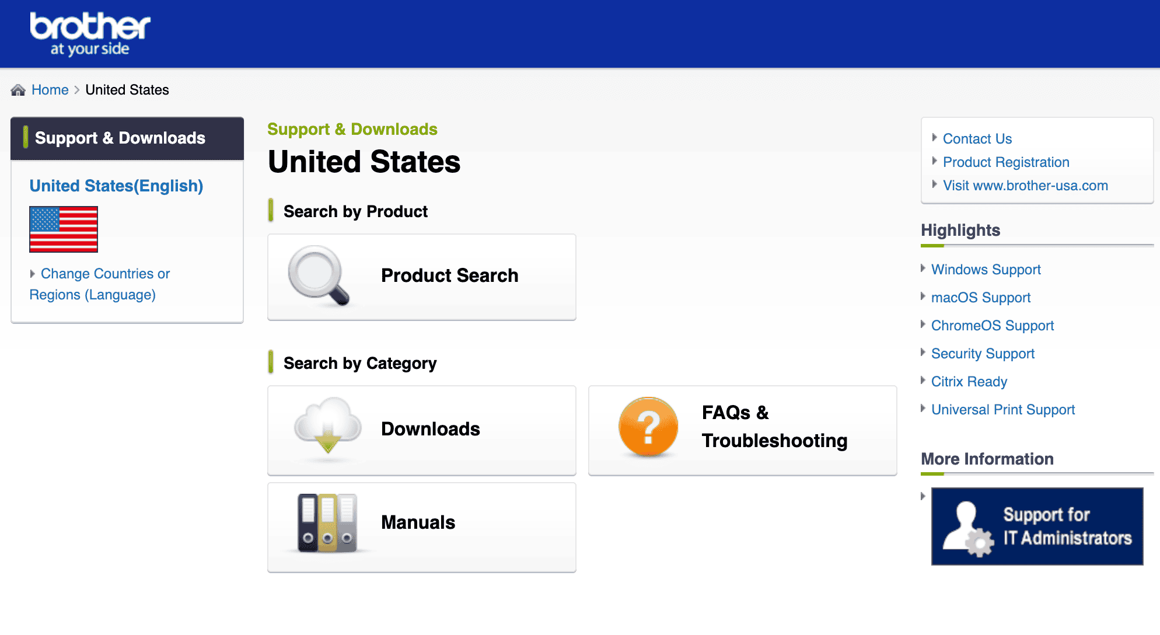The height and width of the screenshot is (635, 1160).
Task: Visit www.brother-usa.com link
Action: point(1025,186)
